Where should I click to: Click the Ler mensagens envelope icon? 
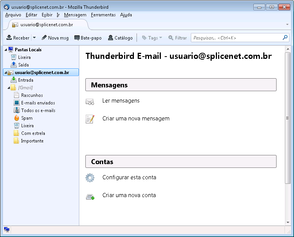(90, 101)
